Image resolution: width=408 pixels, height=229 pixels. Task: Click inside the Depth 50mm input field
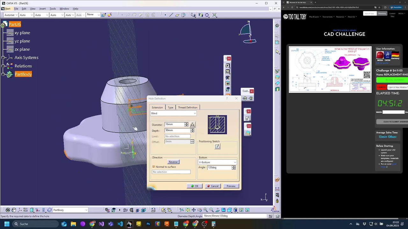(x=177, y=130)
